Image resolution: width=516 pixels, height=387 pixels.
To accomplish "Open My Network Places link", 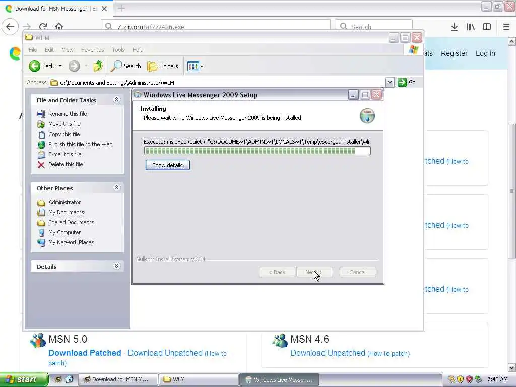I will point(71,242).
